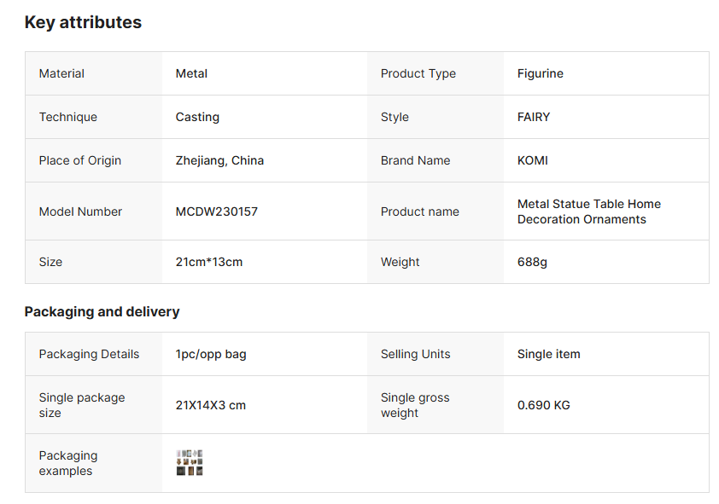Click the Single item selling units value

click(548, 354)
